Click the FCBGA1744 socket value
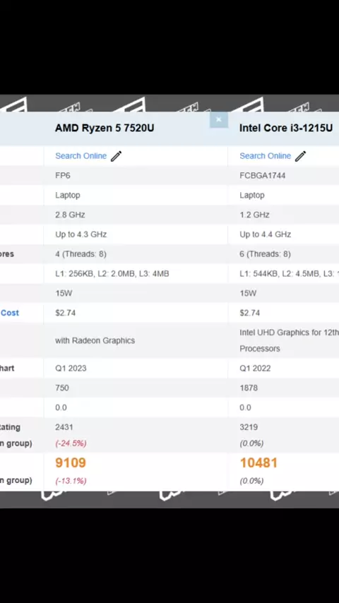The width and height of the screenshot is (339, 603). (x=263, y=175)
